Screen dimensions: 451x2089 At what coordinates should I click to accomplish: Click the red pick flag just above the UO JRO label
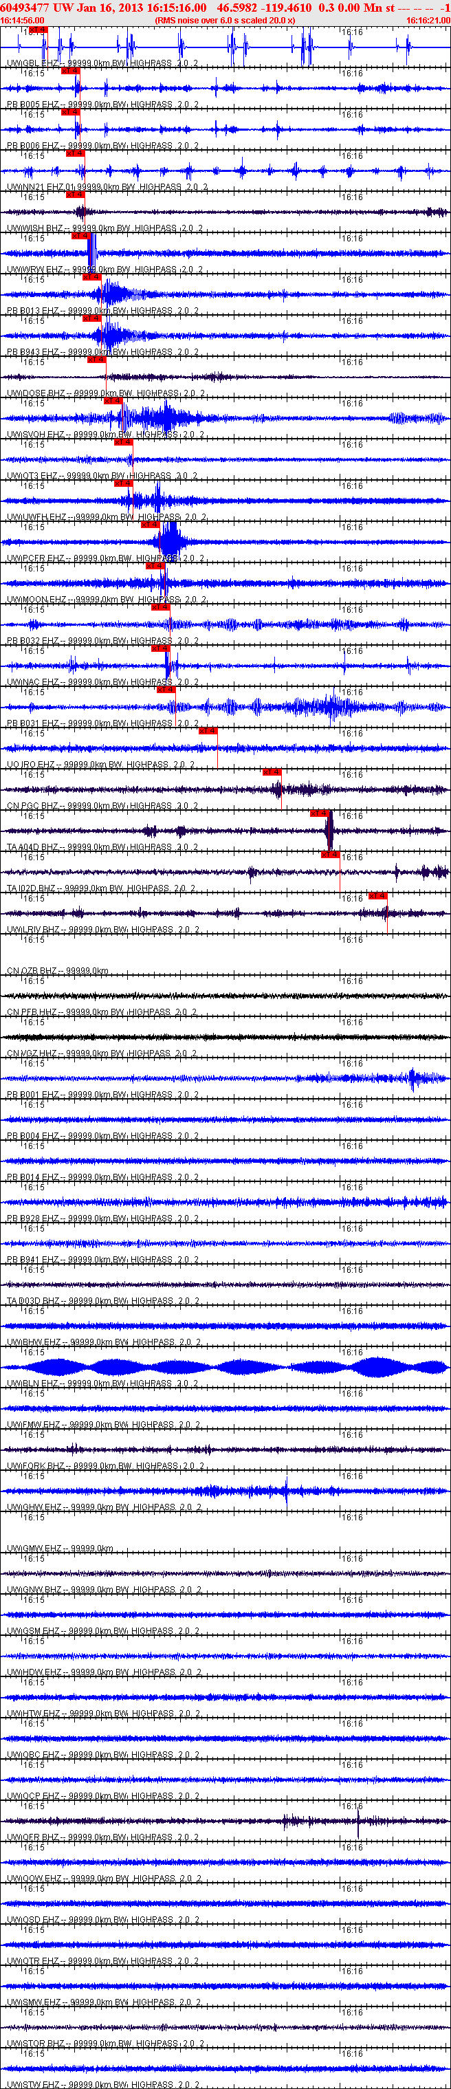coord(208,731)
